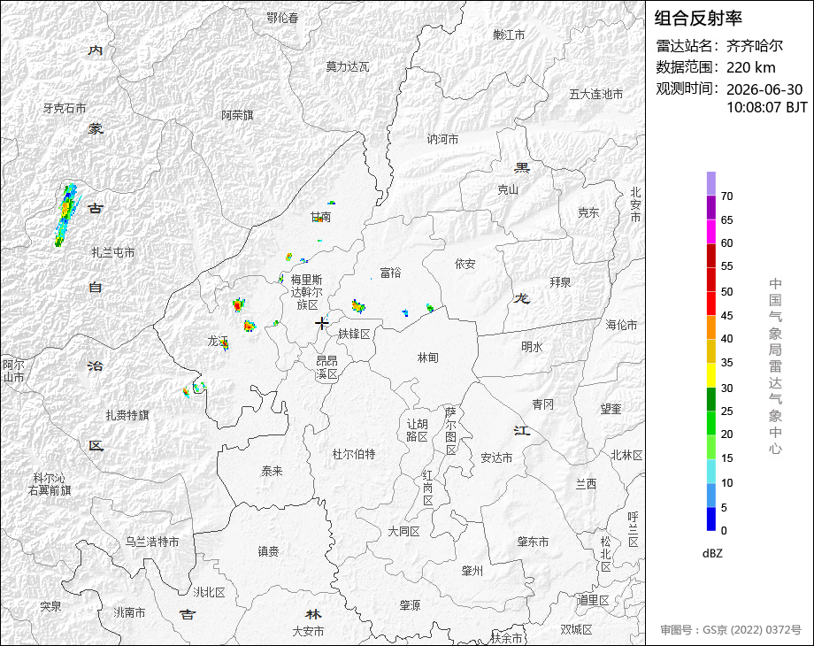
Task: Click the 富裕 map label
Action: (390, 272)
